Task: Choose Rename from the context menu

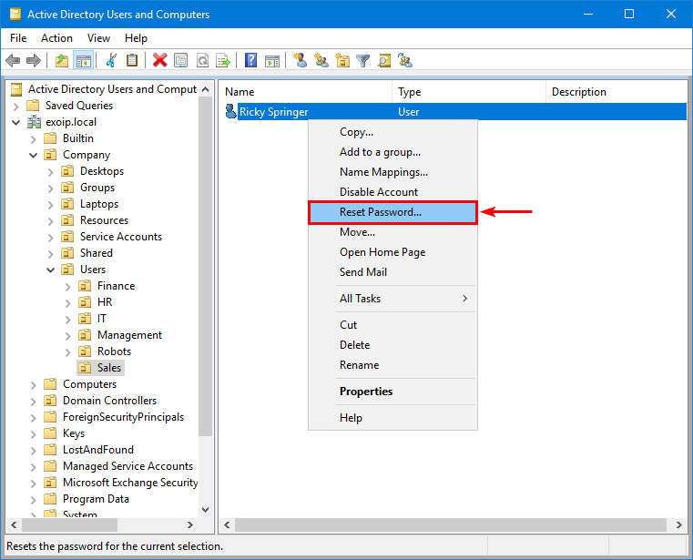Action: click(392, 365)
